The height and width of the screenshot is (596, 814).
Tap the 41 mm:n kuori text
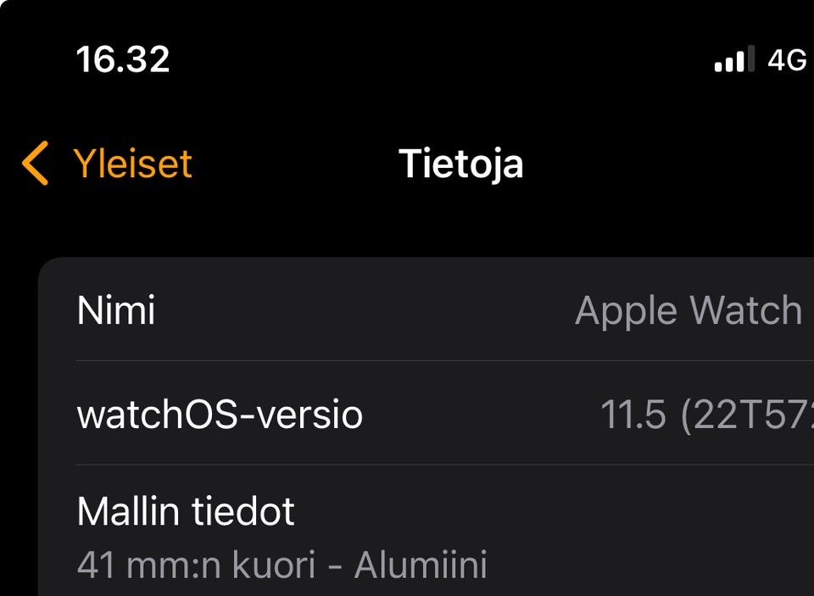196,565
